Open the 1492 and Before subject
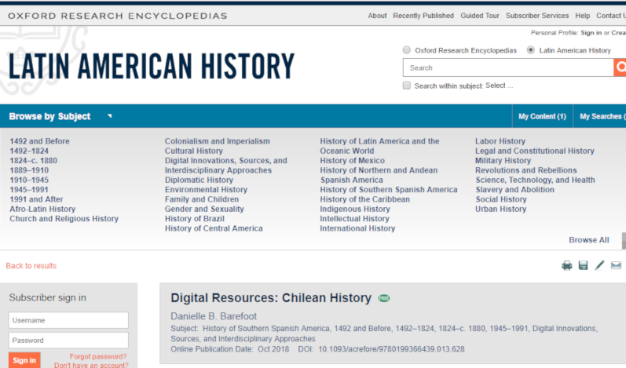The width and height of the screenshot is (626, 368). [39, 141]
